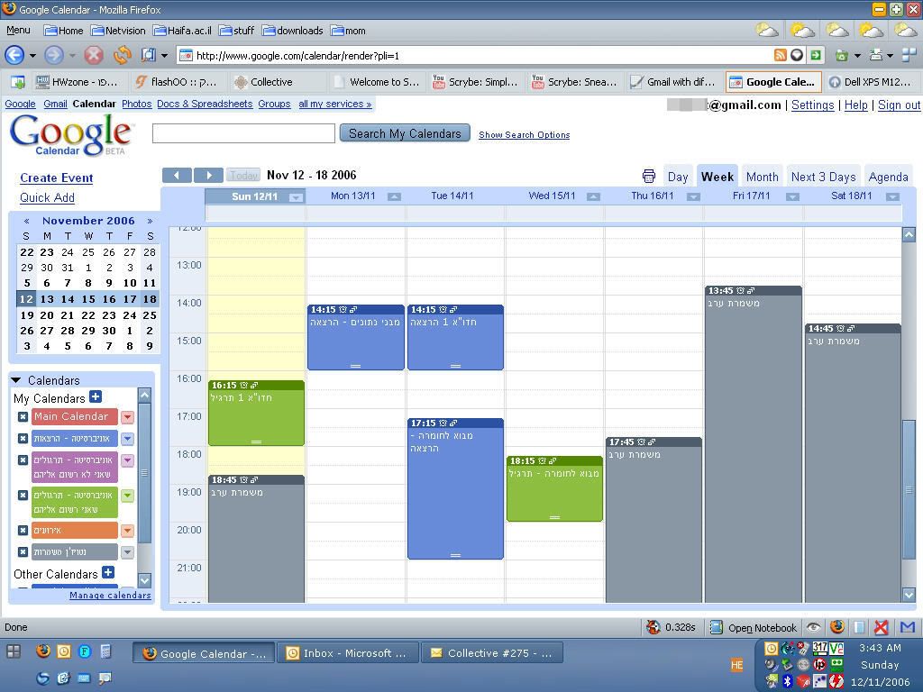Click the Firefox globe icon in status bar

(837, 627)
